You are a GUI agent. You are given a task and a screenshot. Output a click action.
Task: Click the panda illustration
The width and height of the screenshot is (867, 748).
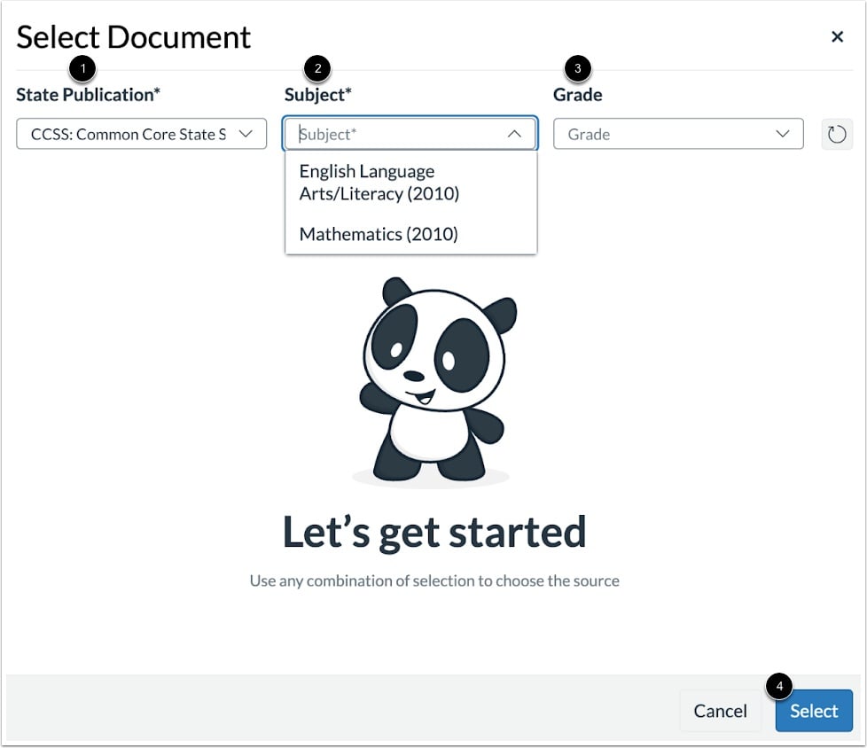[x=433, y=381]
